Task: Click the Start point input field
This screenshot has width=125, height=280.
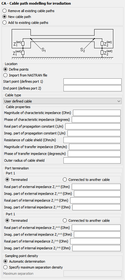Action: [92, 81]
